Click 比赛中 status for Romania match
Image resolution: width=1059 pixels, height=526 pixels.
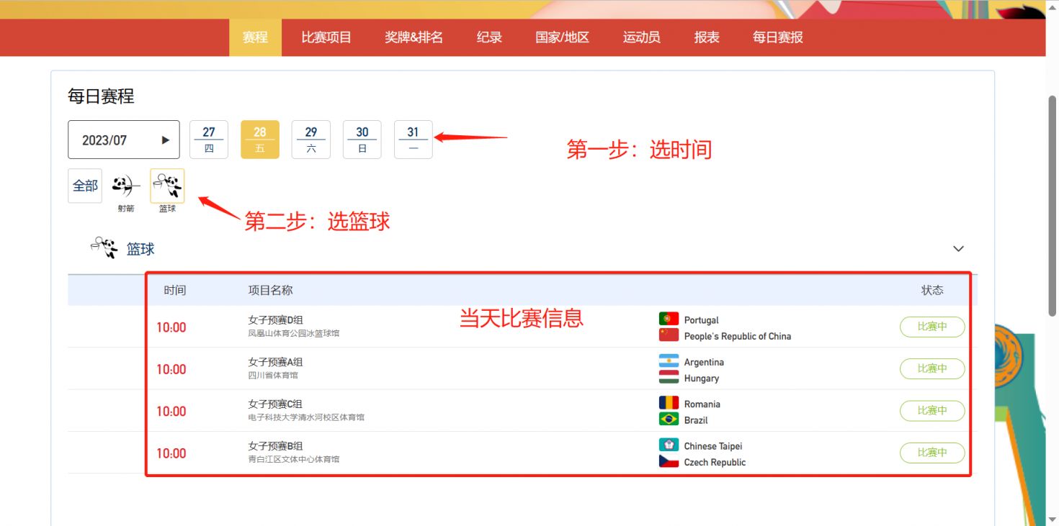[932, 411]
